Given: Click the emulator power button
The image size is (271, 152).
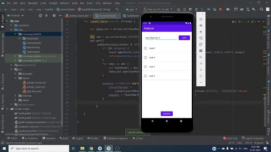Looking at the screenshot, I should click(201, 19).
